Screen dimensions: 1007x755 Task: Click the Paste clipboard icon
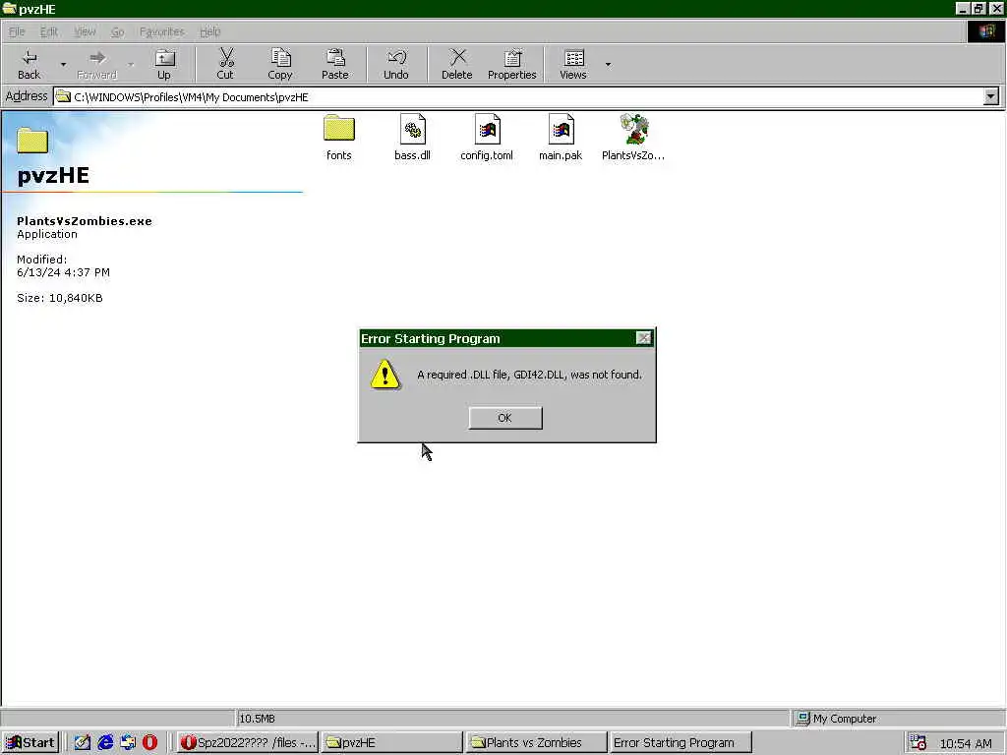[335, 58]
